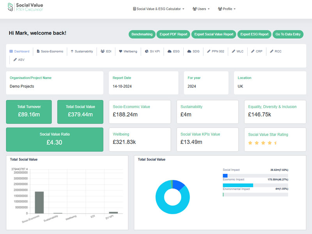Click the Economic Impact progress bar
312x234 pixels.
[x=255, y=185]
